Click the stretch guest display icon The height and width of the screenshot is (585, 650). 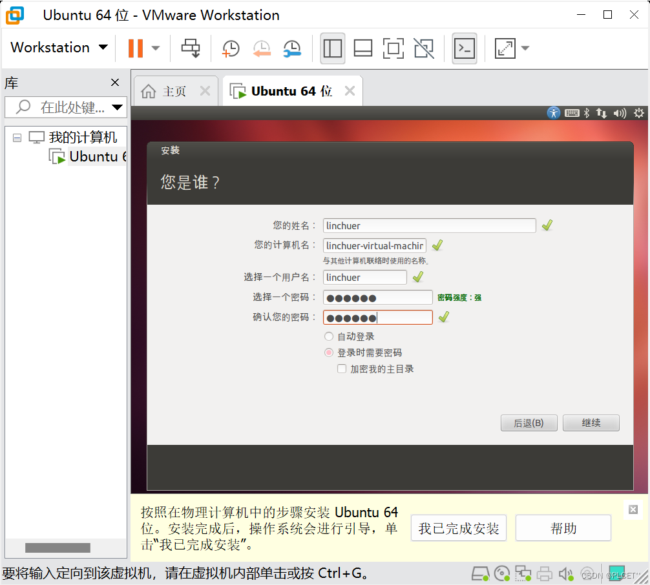505,48
